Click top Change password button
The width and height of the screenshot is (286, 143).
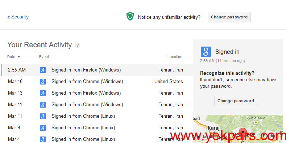point(229,17)
